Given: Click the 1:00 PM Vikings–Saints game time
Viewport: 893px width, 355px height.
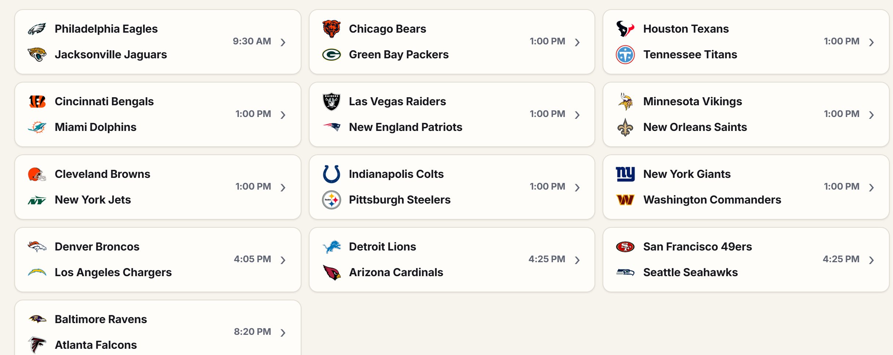Looking at the screenshot, I should click(842, 114).
